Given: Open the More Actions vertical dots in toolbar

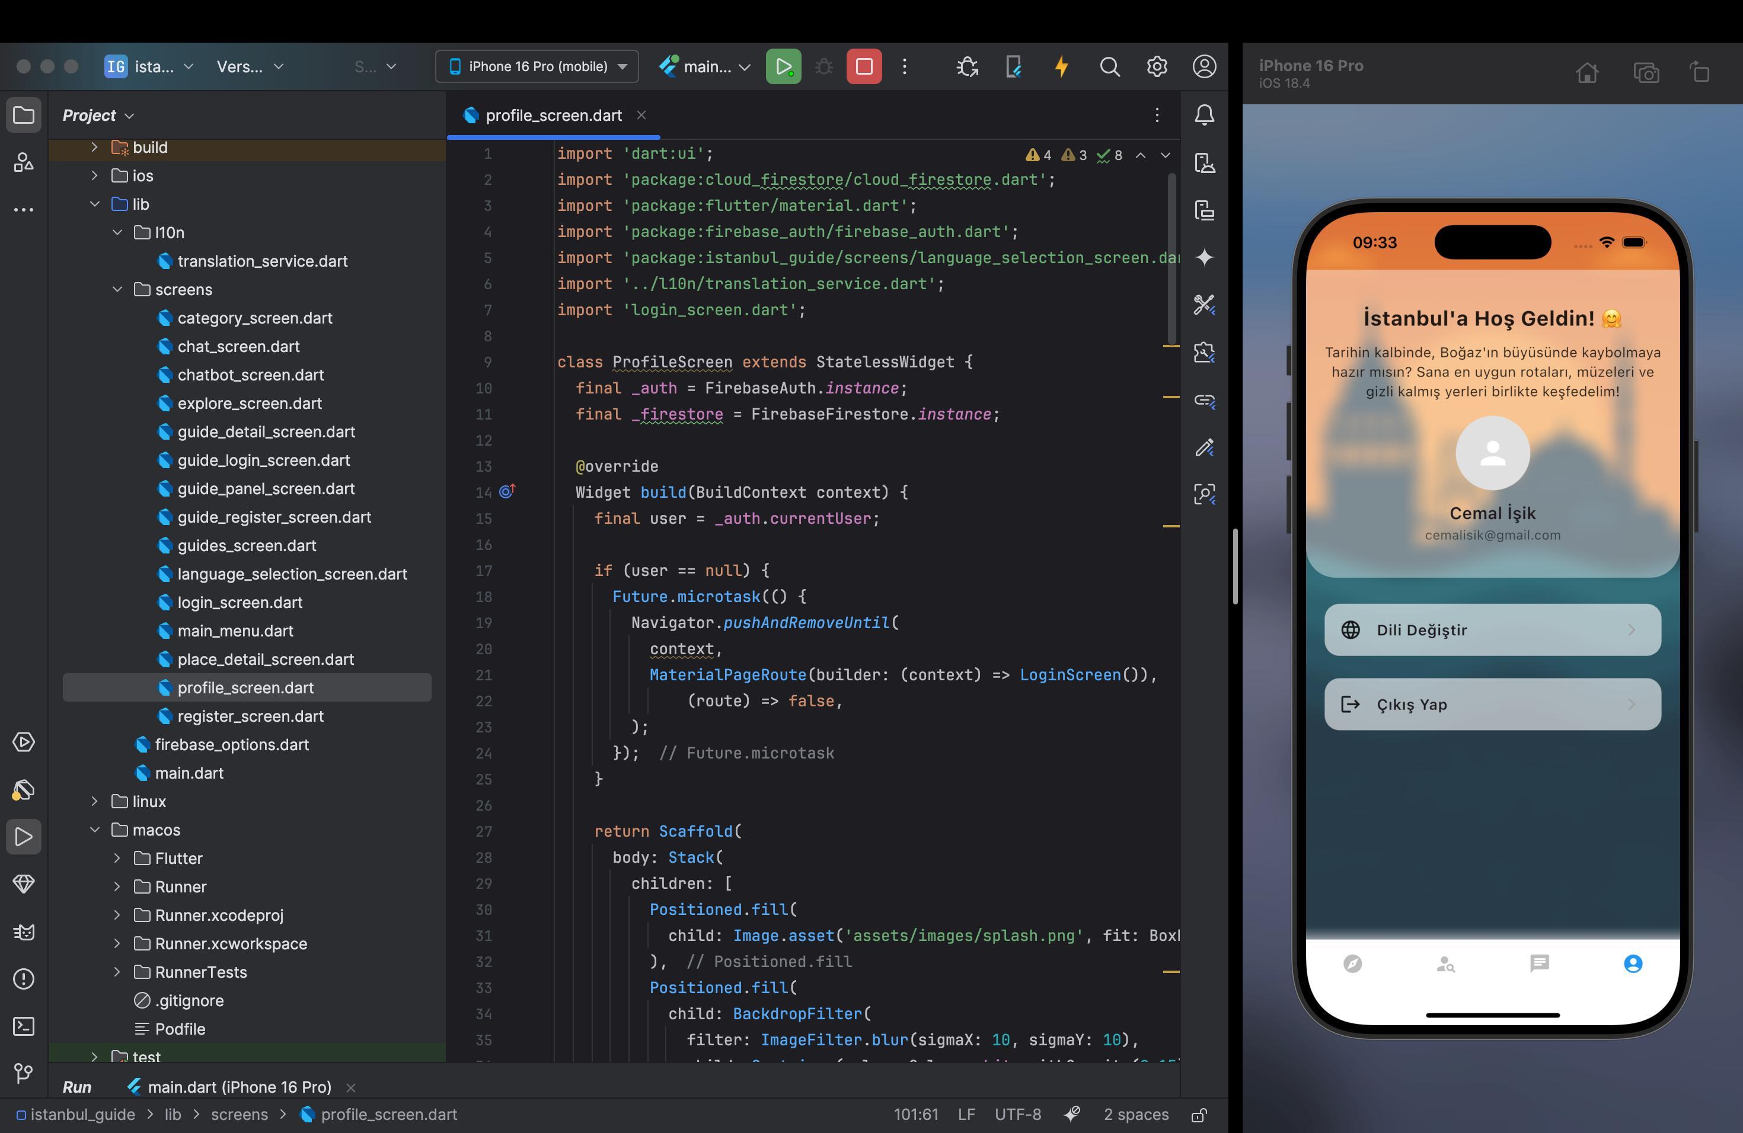Looking at the screenshot, I should [x=905, y=66].
